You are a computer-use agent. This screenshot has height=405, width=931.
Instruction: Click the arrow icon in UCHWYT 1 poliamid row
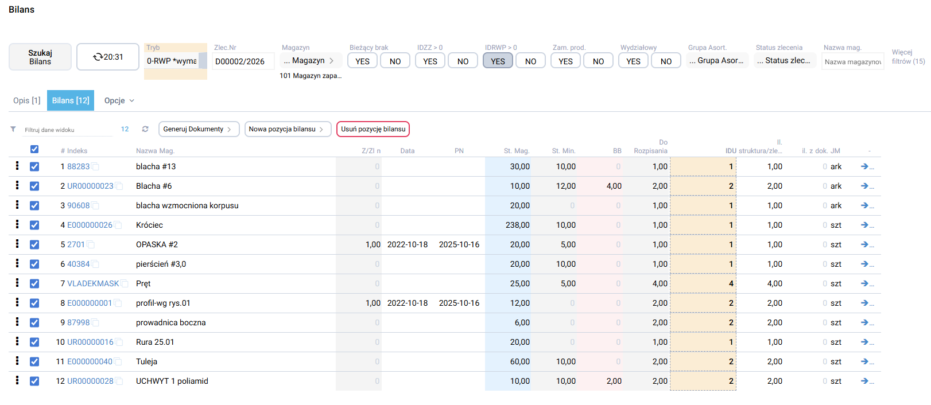865,381
